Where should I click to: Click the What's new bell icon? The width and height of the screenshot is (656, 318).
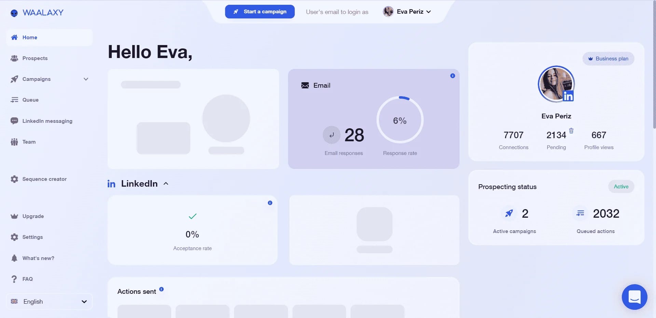pos(14,258)
